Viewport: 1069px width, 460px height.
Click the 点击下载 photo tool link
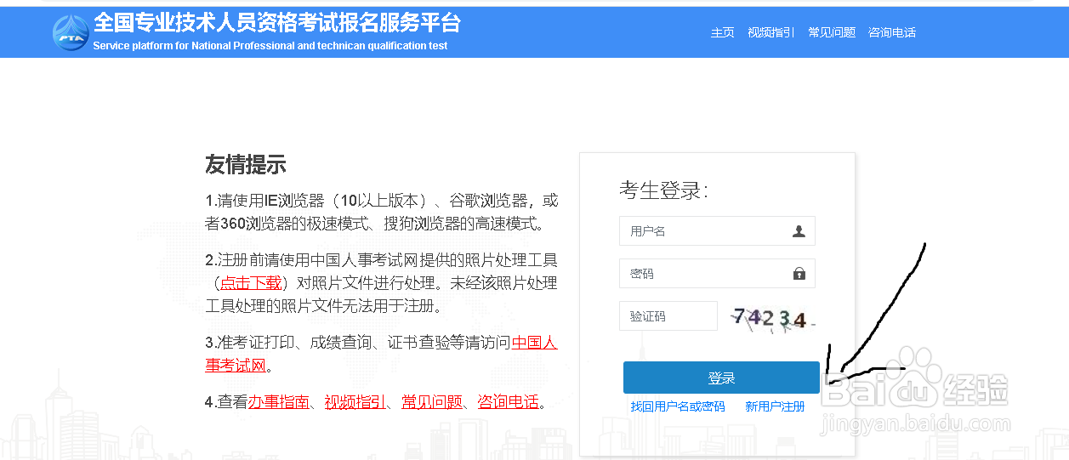coord(251,282)
